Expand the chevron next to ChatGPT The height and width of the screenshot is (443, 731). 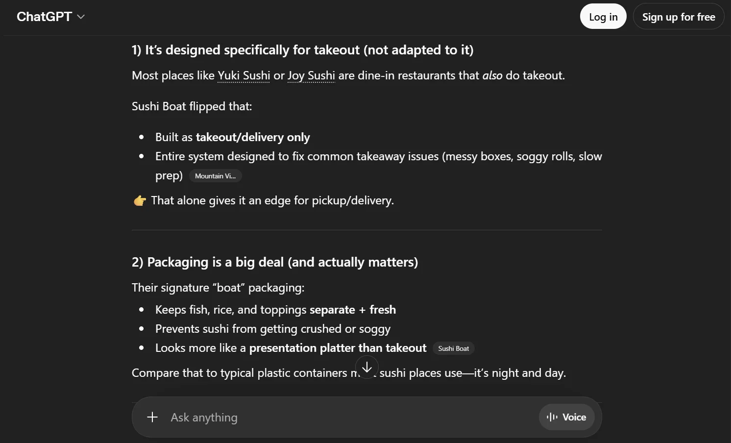point(80,17)
